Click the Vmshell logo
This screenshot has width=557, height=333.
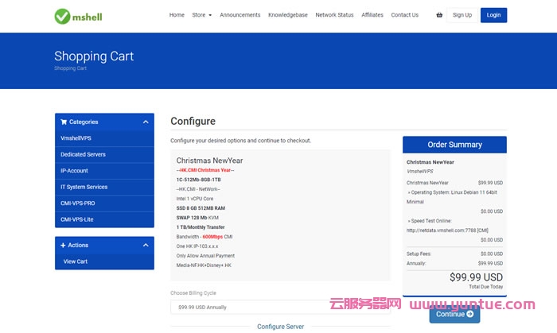pos(78,16)
